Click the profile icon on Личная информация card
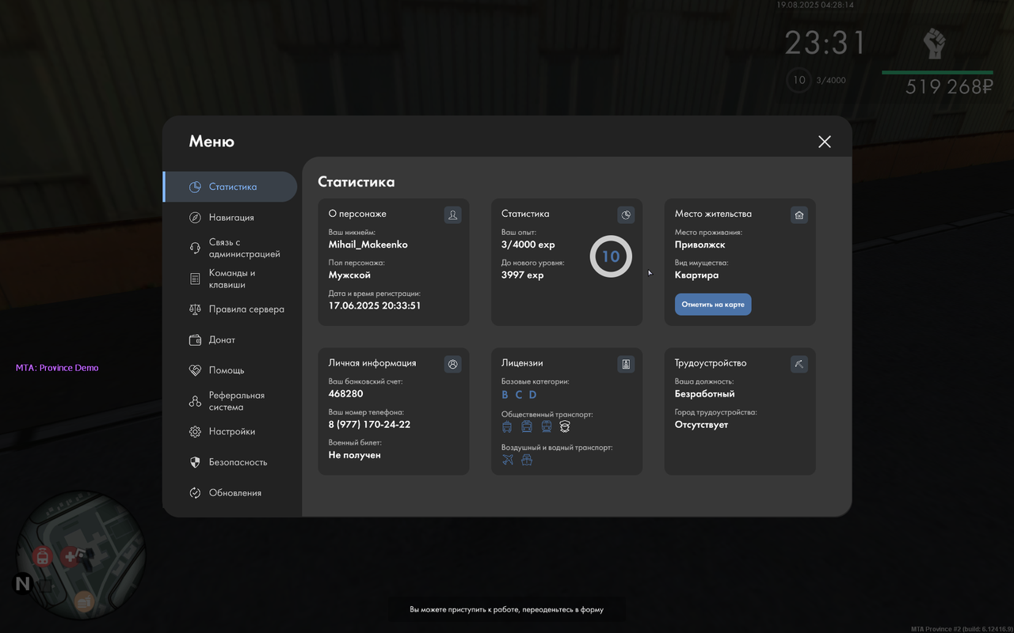Image resolution: width=1014 pixels, height=633 pixels. 452,364
